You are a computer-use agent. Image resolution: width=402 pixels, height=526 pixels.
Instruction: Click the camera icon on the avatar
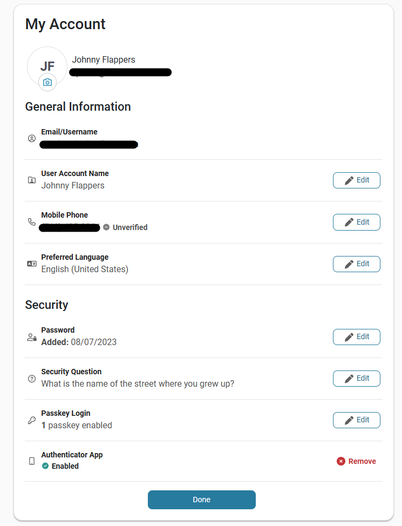(47, 83)
